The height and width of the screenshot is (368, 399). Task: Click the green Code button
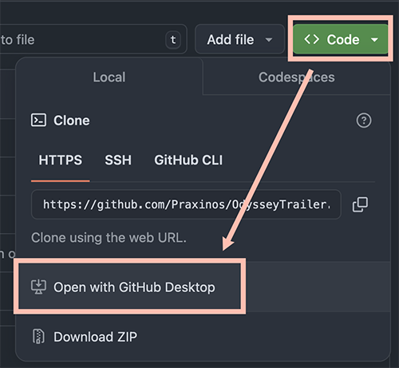pyautogui.click(x=341, y=39)
